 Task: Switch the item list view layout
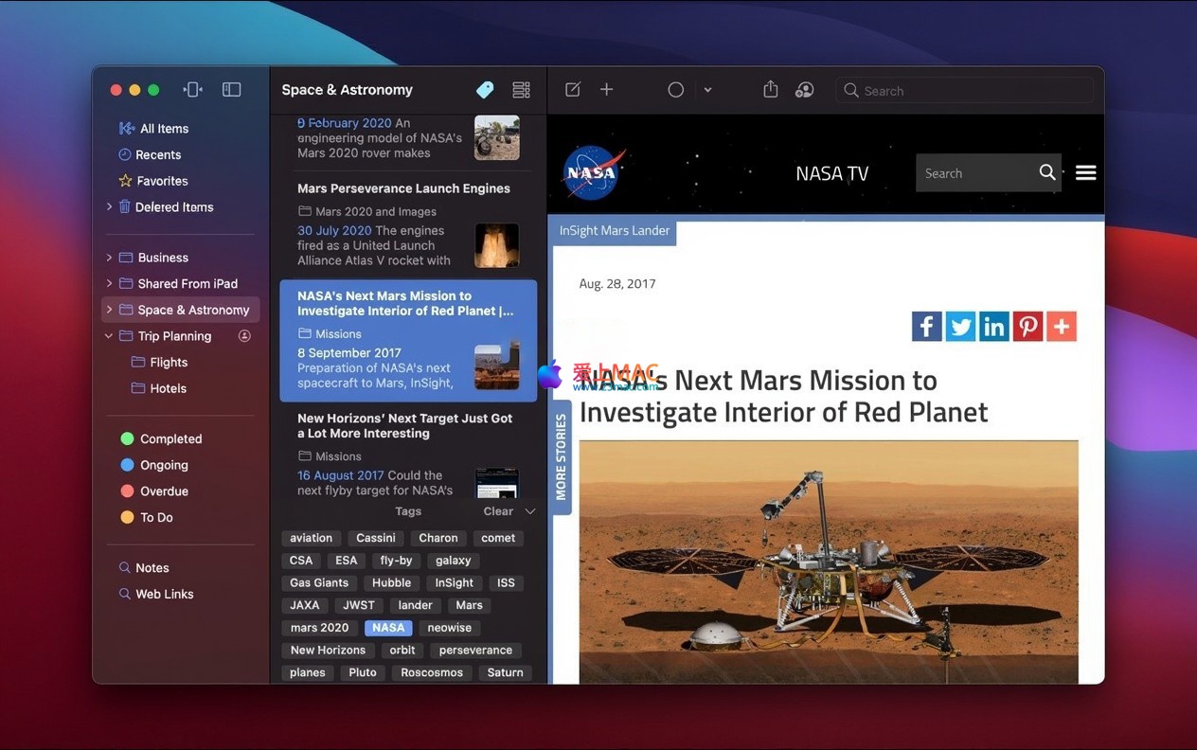tap(521, 90)
